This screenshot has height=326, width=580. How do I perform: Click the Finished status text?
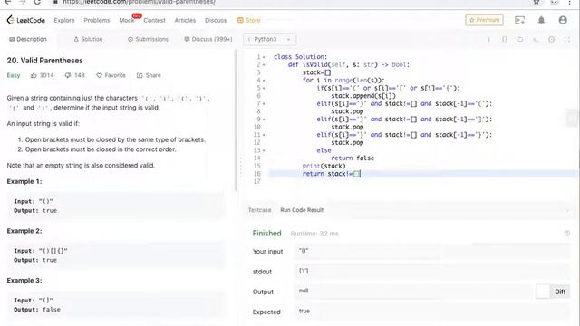266,234
